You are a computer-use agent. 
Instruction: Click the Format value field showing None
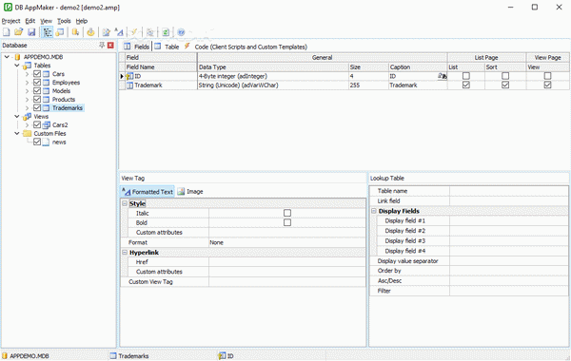(x=287, y=242)
